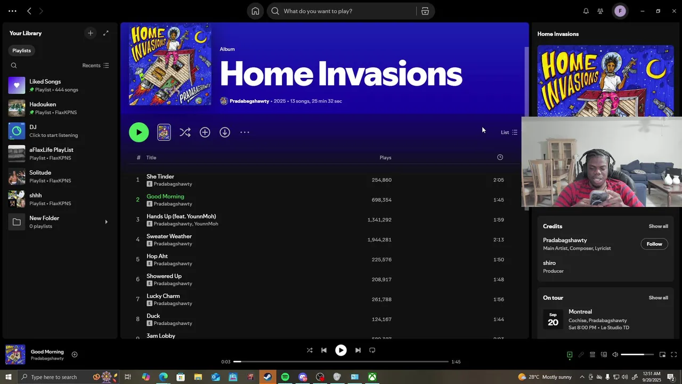Open now playing album art thumbnail
Viewport: 682px width, 384px height.
[15, 355]
